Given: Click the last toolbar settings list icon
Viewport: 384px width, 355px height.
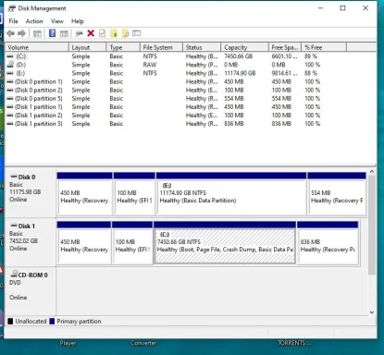Looking at the screenshot, I should (x=137, y=33).
